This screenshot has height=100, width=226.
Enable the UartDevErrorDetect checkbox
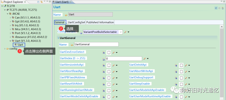tap(109, 52)
